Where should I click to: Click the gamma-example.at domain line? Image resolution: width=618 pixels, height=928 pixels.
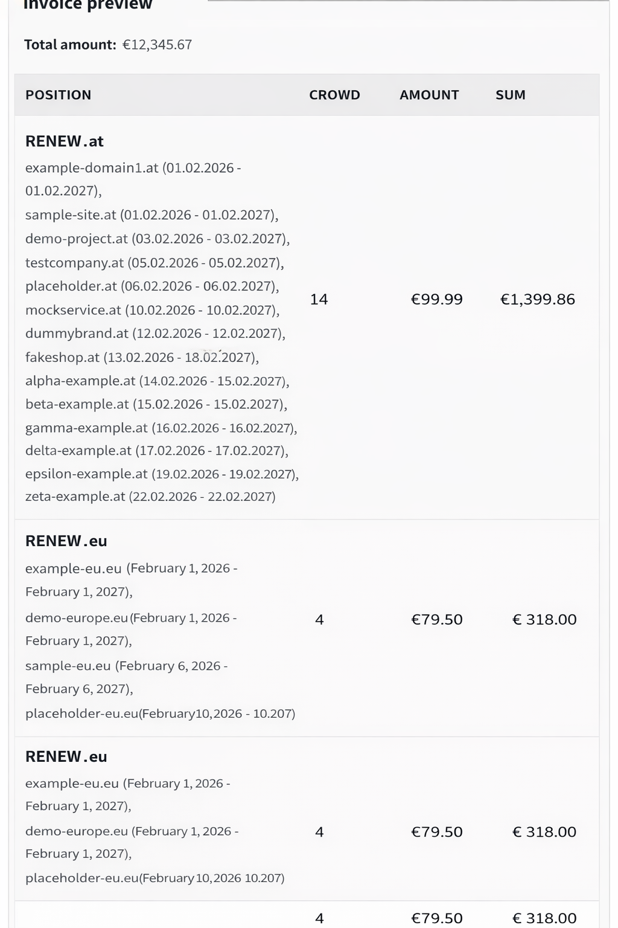pyautogui.click(x=161, y=428)
